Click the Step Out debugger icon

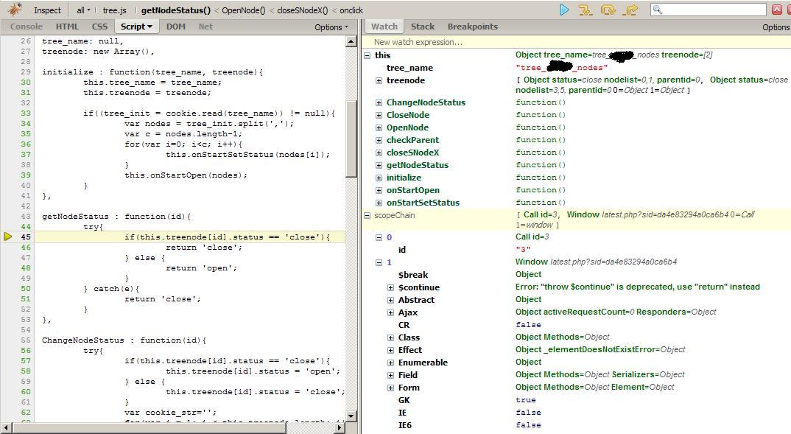[x=630, y=10]
